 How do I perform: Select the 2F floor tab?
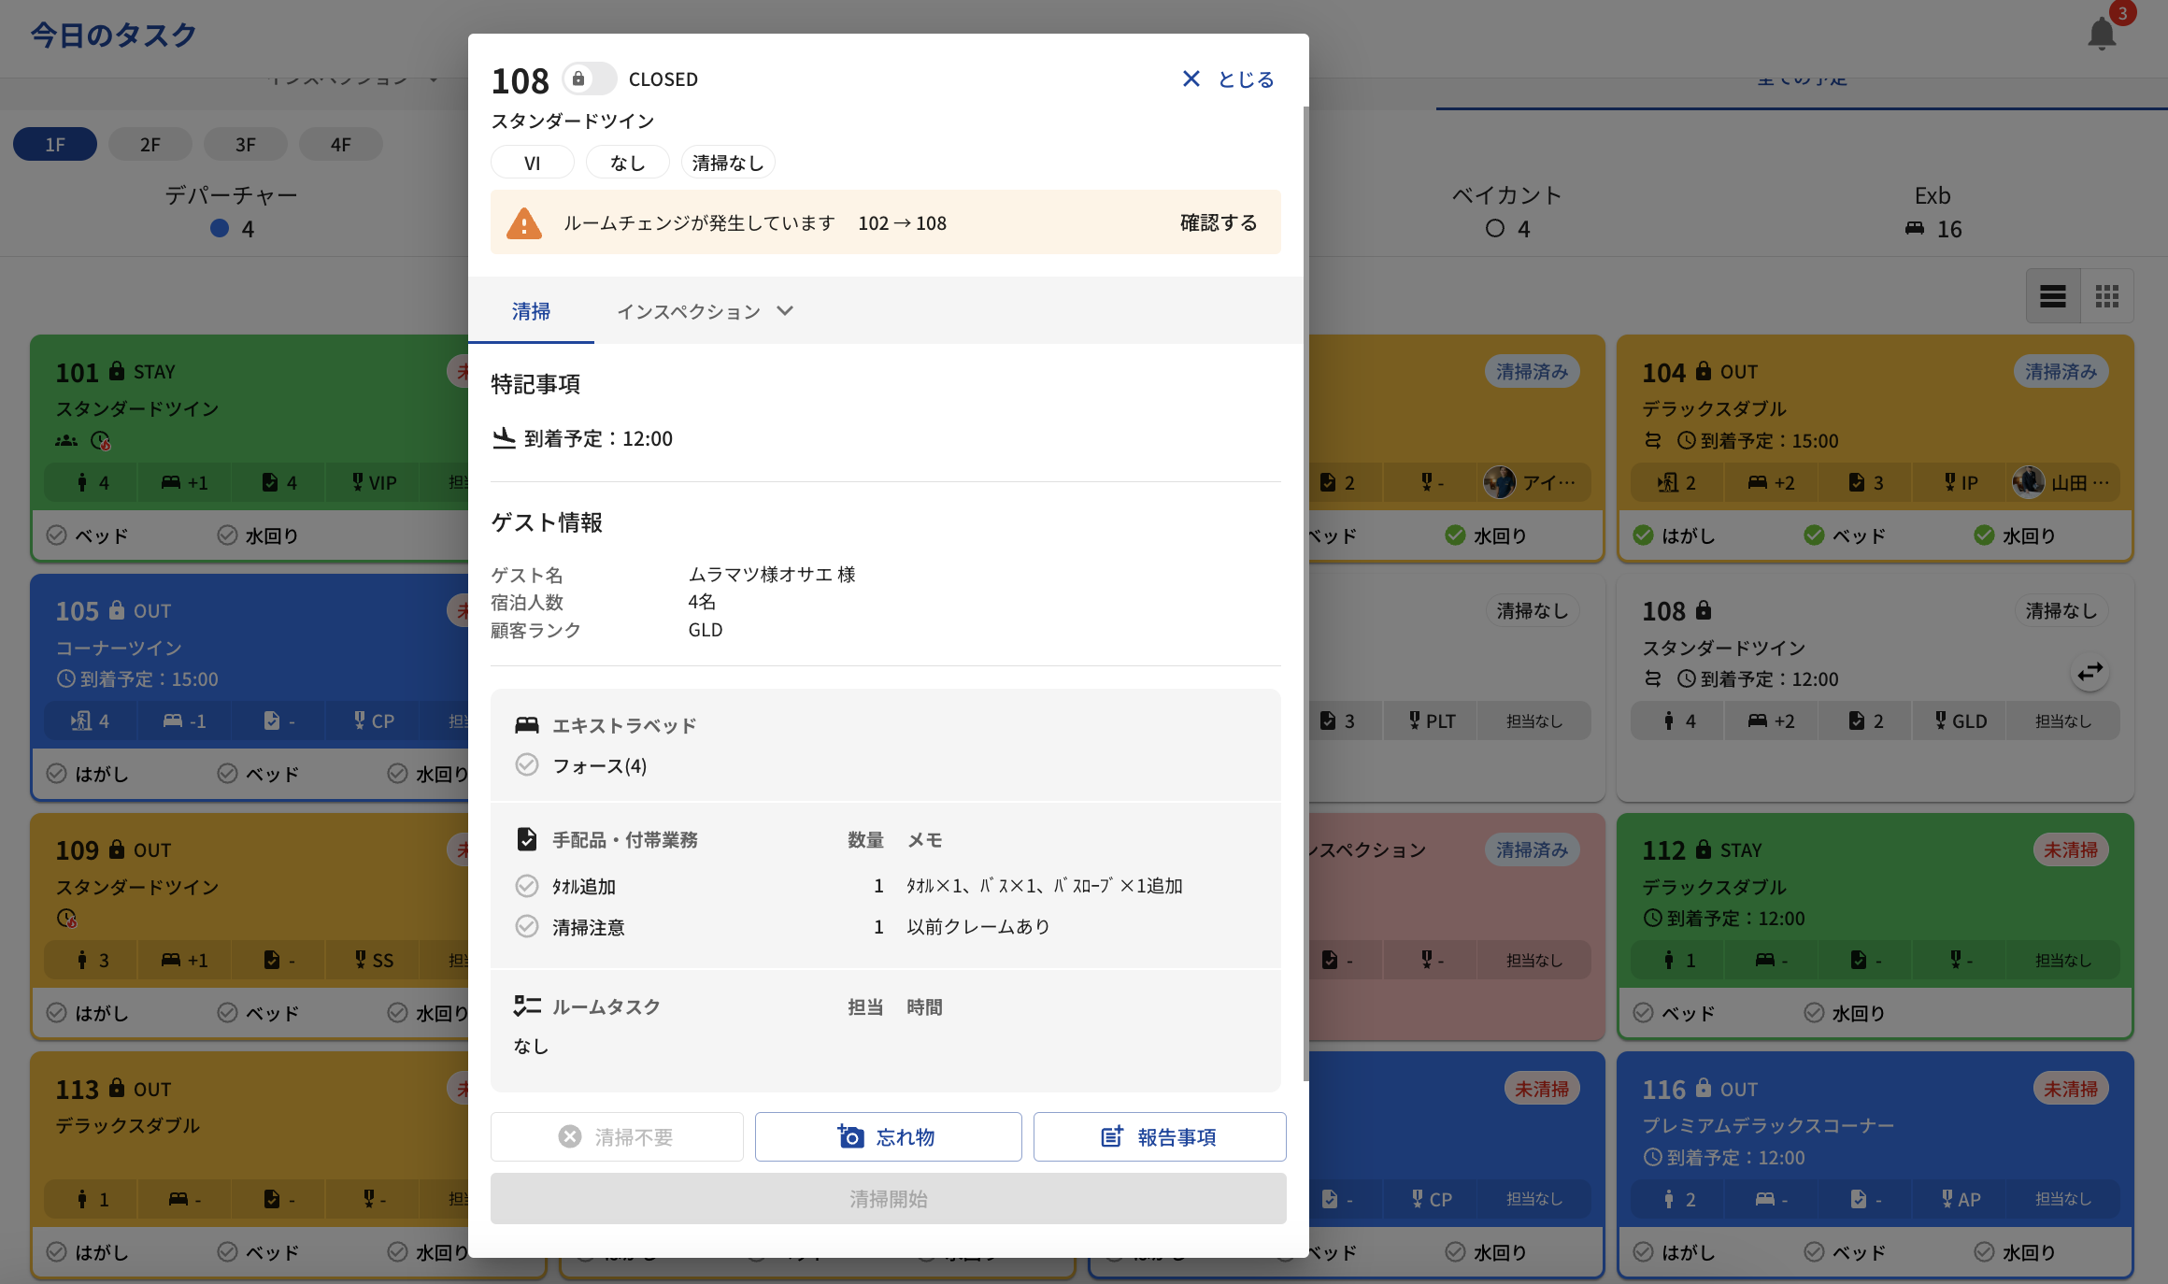(150, 145)
